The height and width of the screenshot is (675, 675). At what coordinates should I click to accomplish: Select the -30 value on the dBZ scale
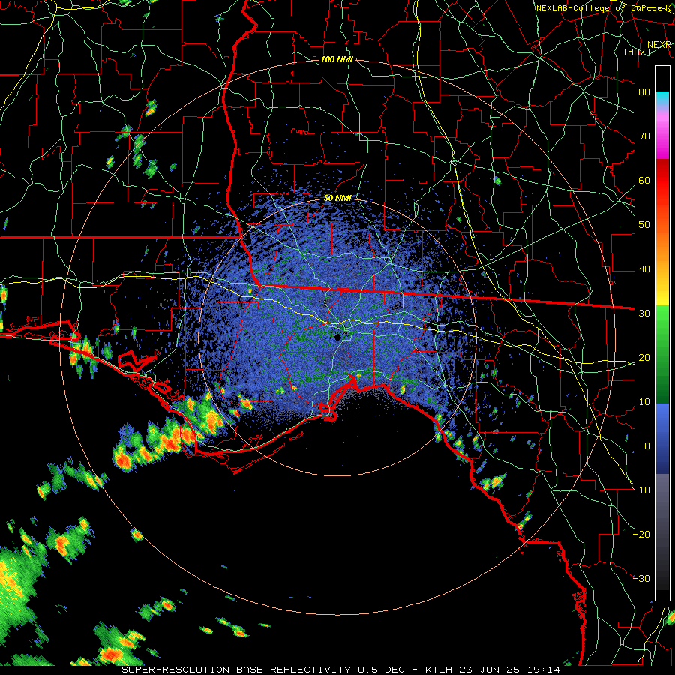[x=641, y=578]
